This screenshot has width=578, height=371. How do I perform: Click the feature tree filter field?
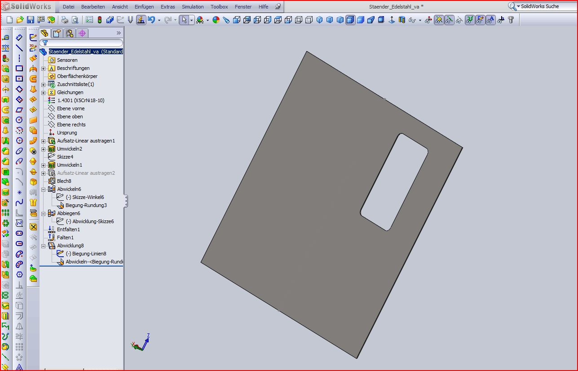(81, 43)
